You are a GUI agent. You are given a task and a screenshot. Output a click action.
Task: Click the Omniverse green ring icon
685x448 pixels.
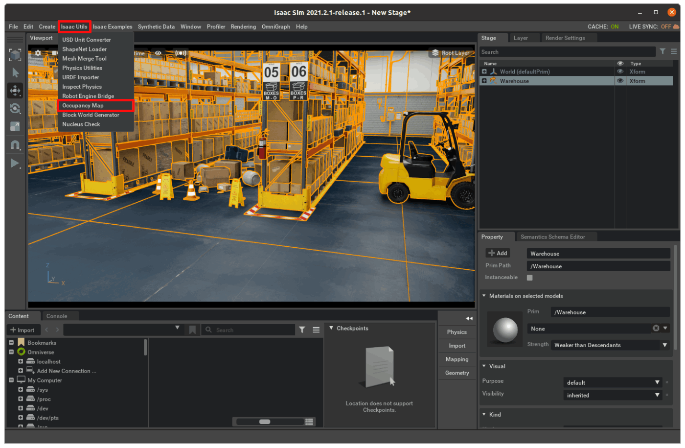22,352
